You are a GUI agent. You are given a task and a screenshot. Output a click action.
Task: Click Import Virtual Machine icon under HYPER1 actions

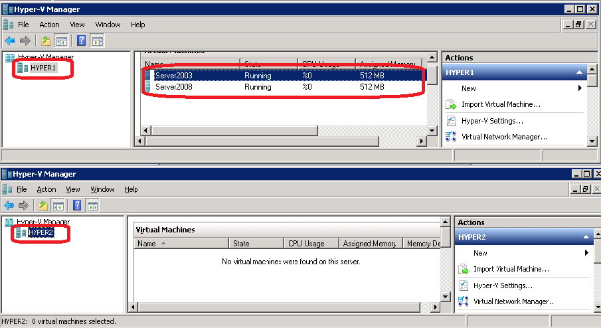451,104
